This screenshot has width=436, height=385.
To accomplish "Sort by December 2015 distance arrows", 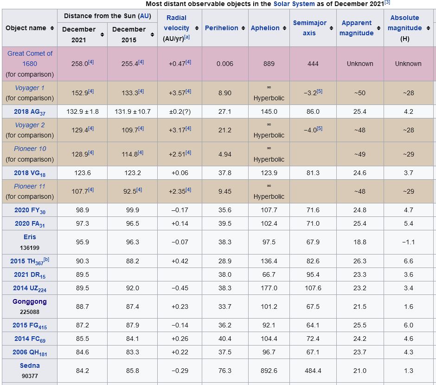I will pyautogui.click(x=153, y=34).
